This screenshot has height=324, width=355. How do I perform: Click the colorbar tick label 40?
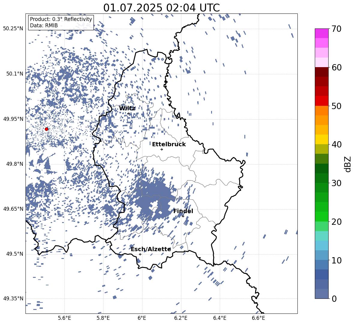click(x=337, y=144)
